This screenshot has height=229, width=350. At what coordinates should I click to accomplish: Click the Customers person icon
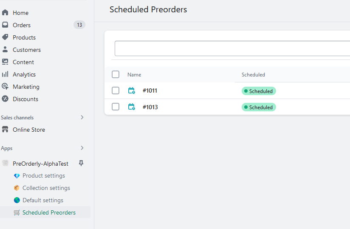point(5,50)
